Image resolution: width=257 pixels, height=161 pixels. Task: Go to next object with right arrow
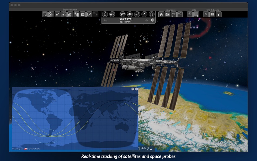click(x=146, y=20)
